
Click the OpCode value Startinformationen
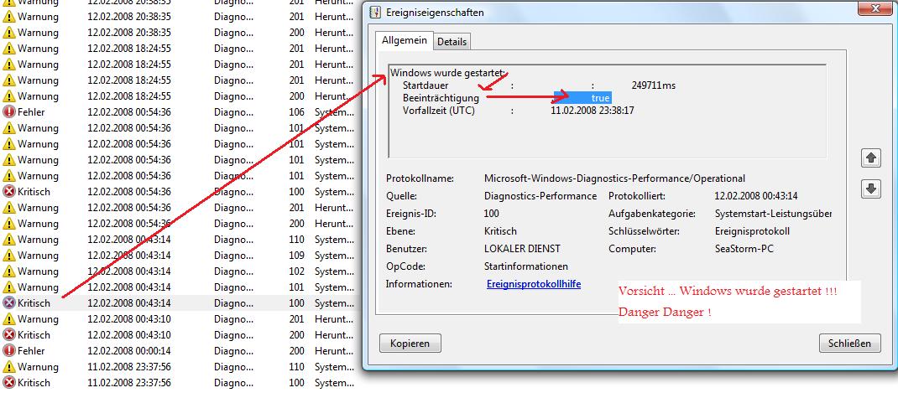click(525, 266)
